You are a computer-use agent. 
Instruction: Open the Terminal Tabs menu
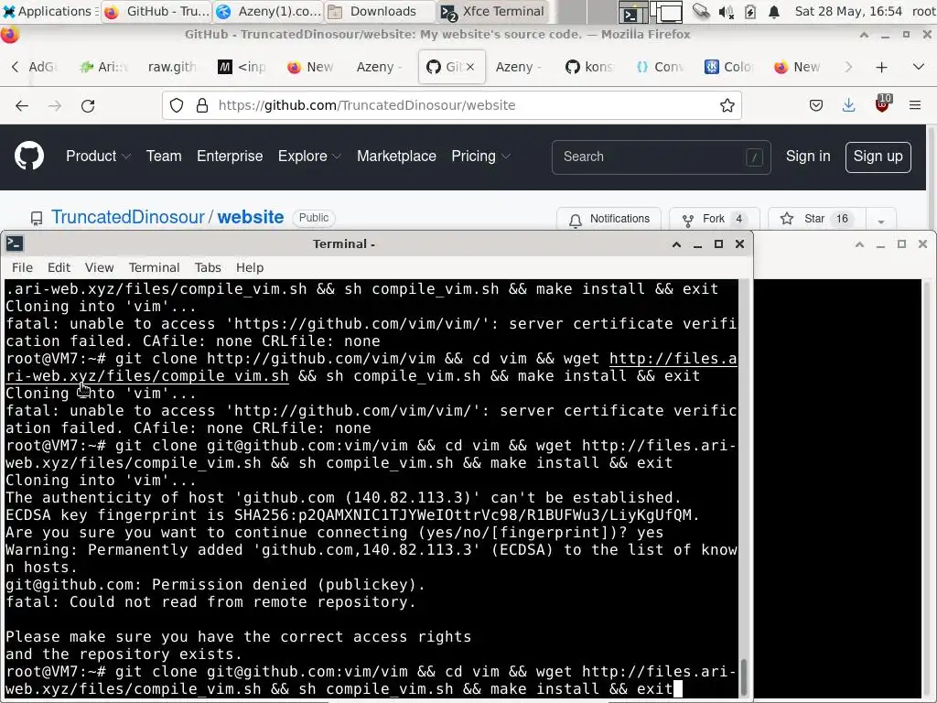pyautogui.click(x=208, y=267)
